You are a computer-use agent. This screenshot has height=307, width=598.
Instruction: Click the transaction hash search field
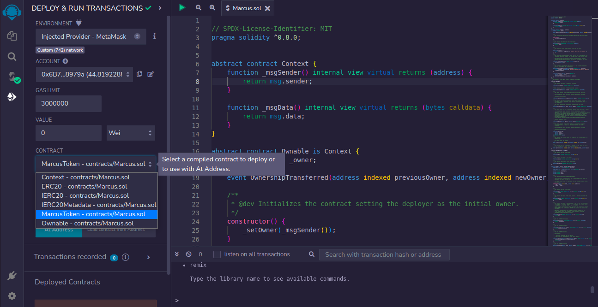(384, 254)
